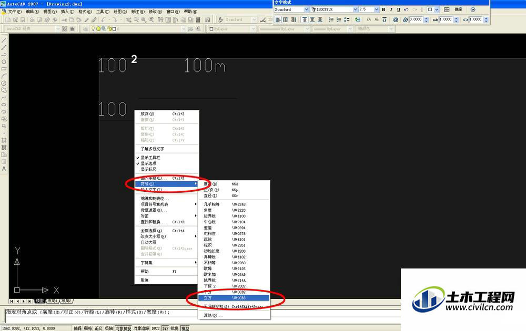
Task: Open the Standard text style dropdown
Action: pyautogui.click(x=306, y=9)
